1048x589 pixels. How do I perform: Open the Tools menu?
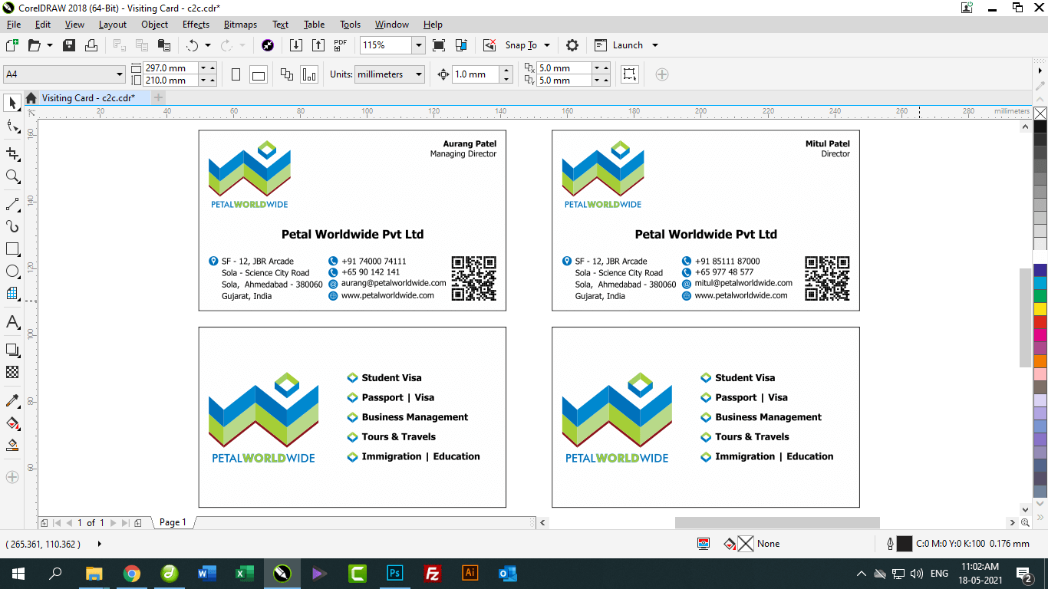point(350,25)
